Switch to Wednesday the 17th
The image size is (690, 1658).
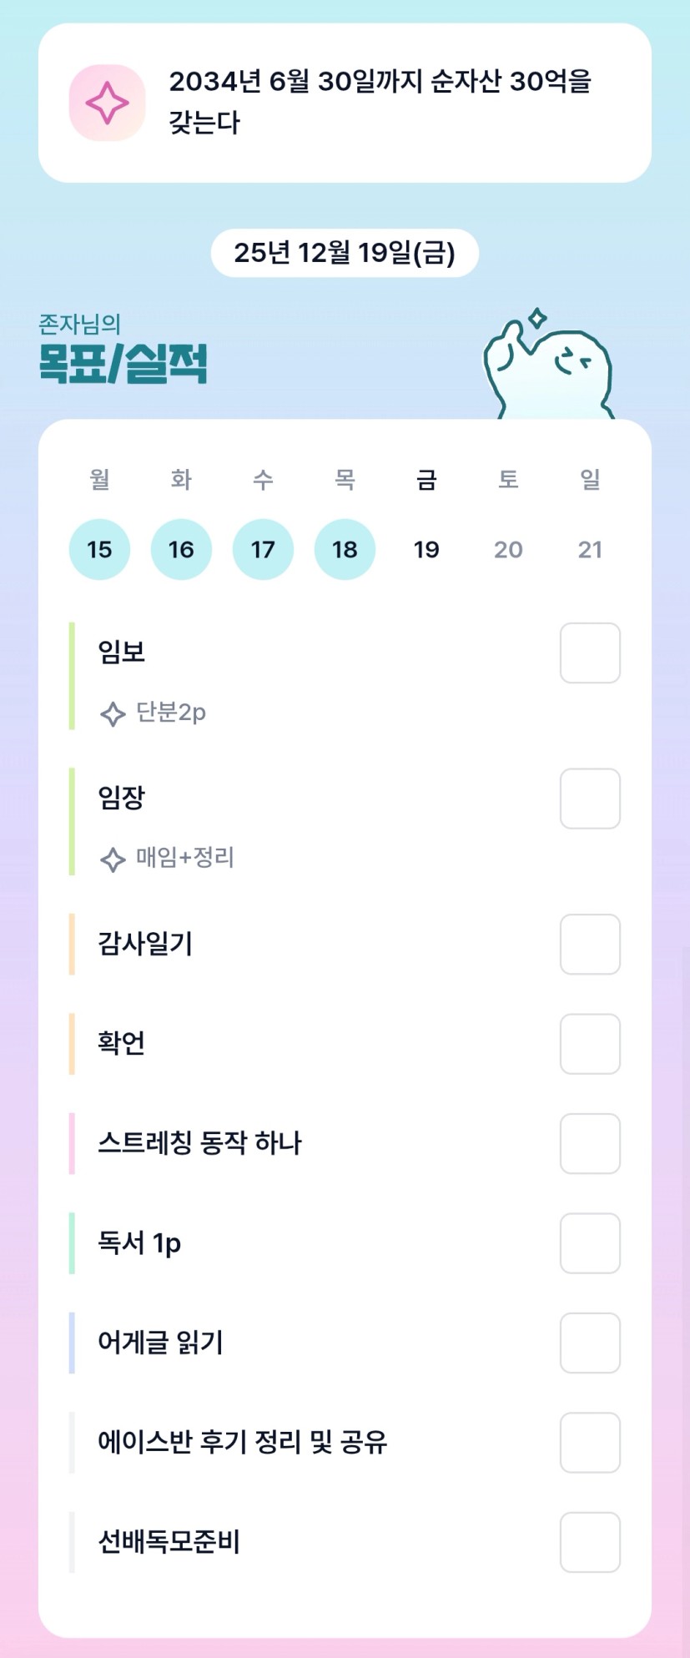coord(263,549)
